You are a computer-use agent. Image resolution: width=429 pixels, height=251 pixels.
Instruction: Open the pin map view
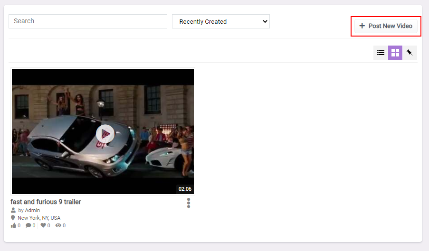click(x=410, y=53)
